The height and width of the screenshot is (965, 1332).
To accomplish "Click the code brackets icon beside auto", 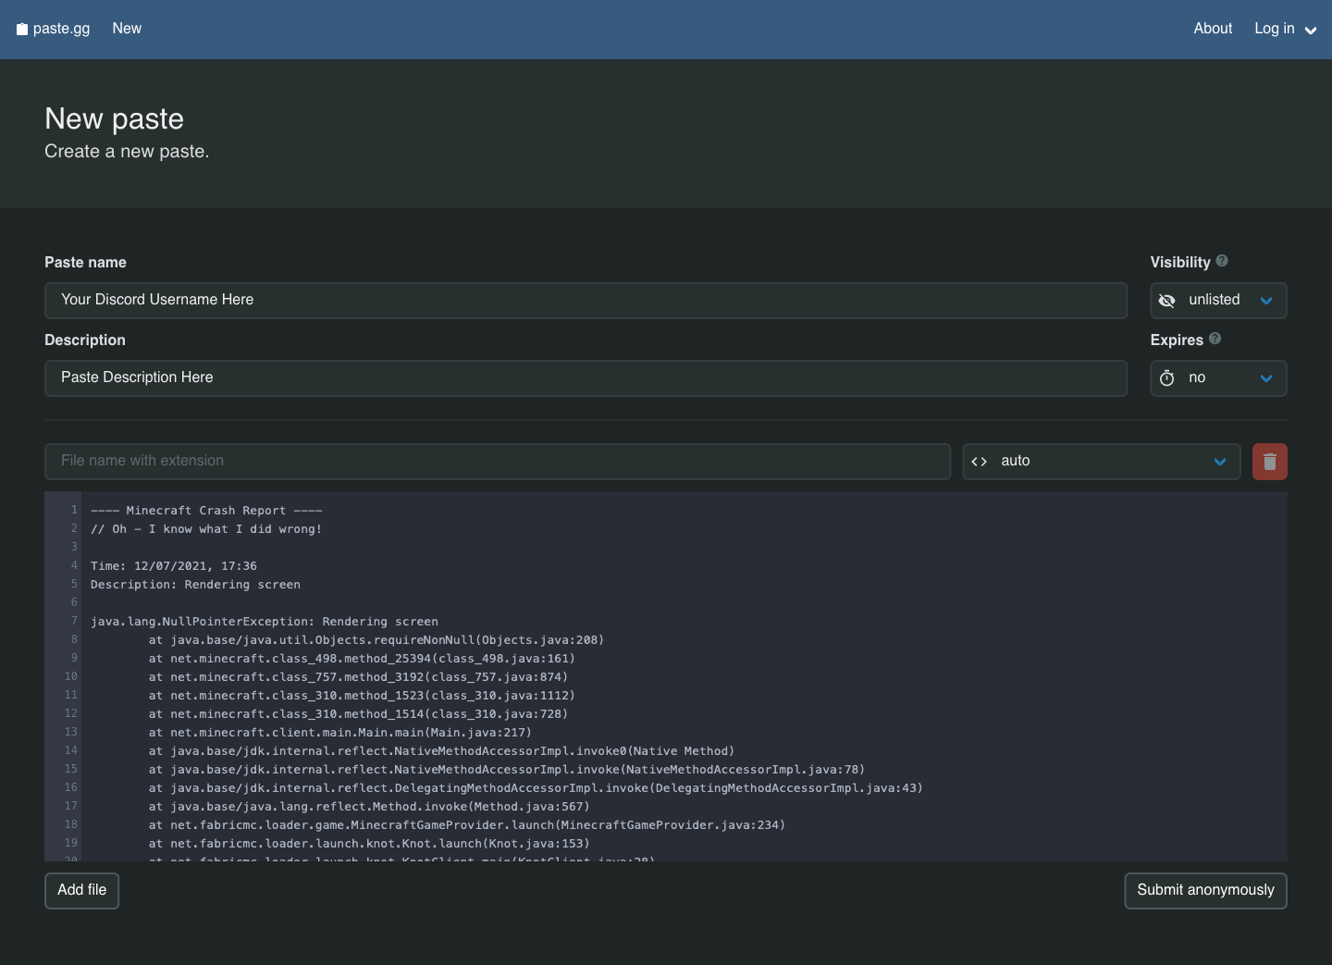I will pyautogui.click(x=980, y=461).
